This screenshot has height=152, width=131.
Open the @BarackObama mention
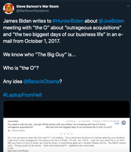[x=41, y=81]
